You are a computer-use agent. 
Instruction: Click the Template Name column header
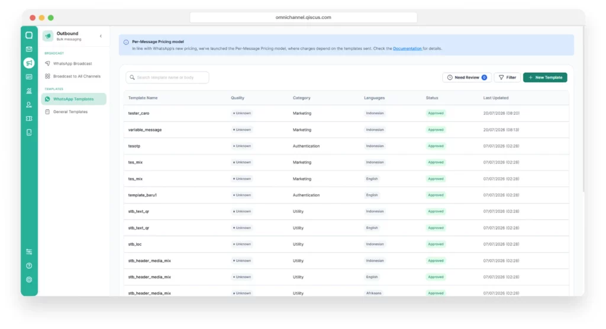tap(143, 98)
